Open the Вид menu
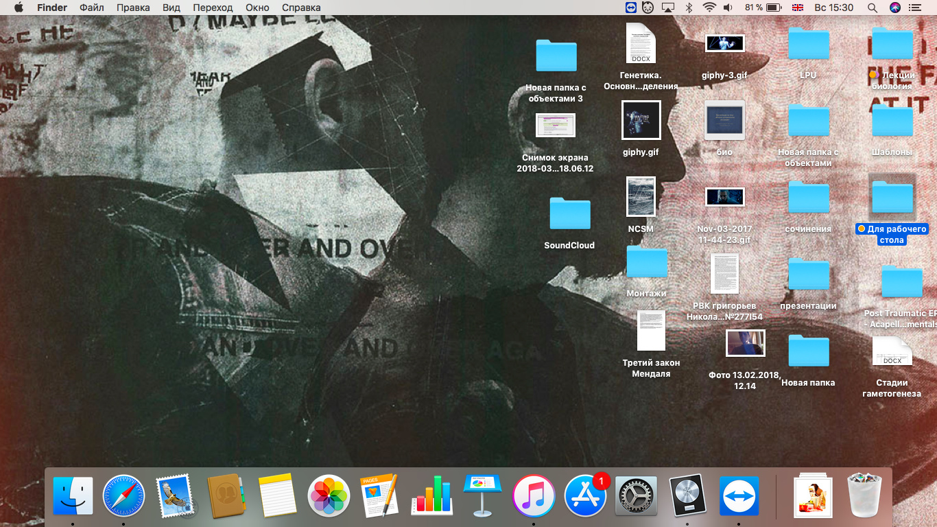Image resolution: width=937 pixels, height=527 pixels. tap(172, 8)
